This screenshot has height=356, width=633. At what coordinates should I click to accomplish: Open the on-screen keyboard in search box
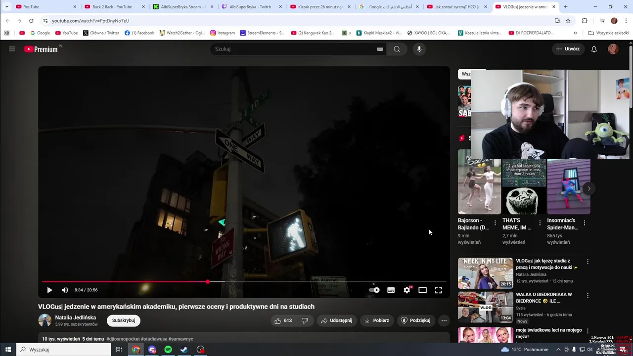click(380, 49)
